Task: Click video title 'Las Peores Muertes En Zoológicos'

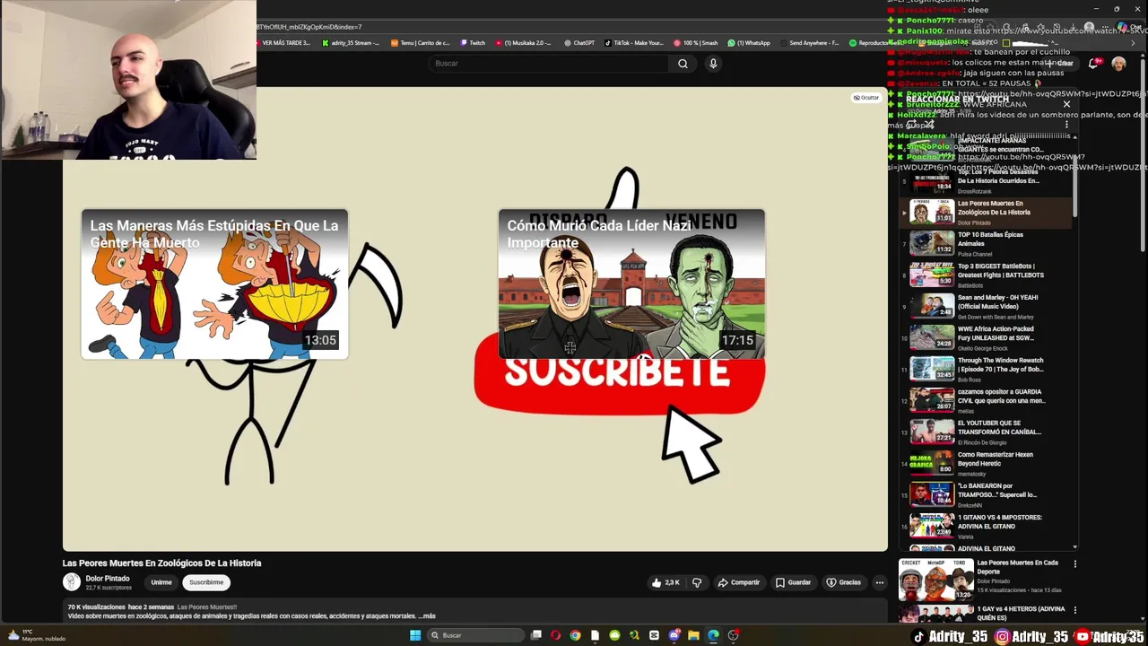Action: click(161, 563)
